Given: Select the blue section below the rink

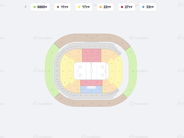Looking at the screenshot, I should tap(91, 90).
